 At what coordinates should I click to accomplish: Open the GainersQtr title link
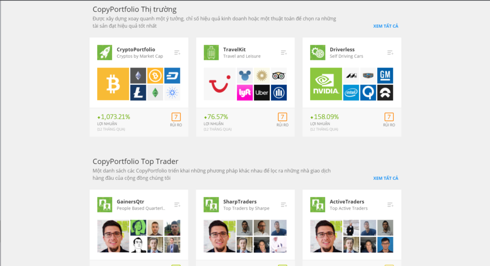pos(130,201)
